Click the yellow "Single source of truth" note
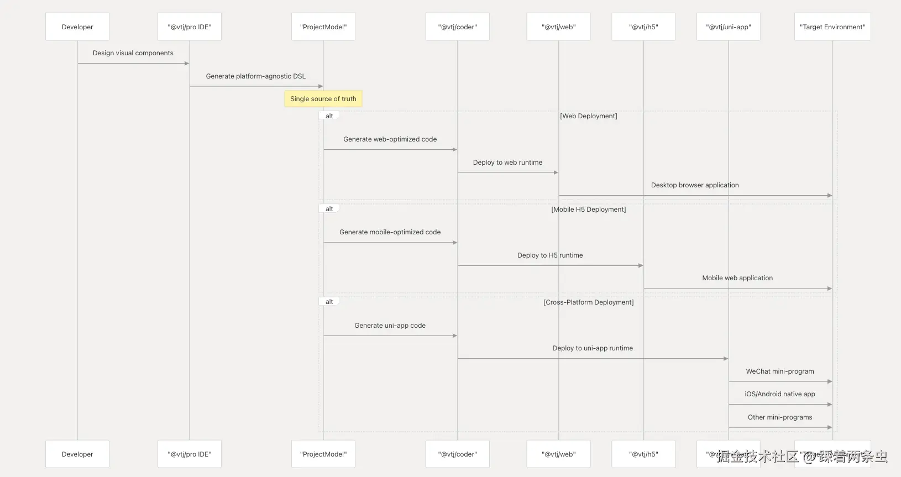901x477 pixels. click(323, 99)
